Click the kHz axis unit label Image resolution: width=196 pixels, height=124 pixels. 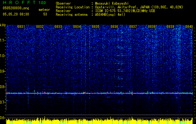click(3, 25)
